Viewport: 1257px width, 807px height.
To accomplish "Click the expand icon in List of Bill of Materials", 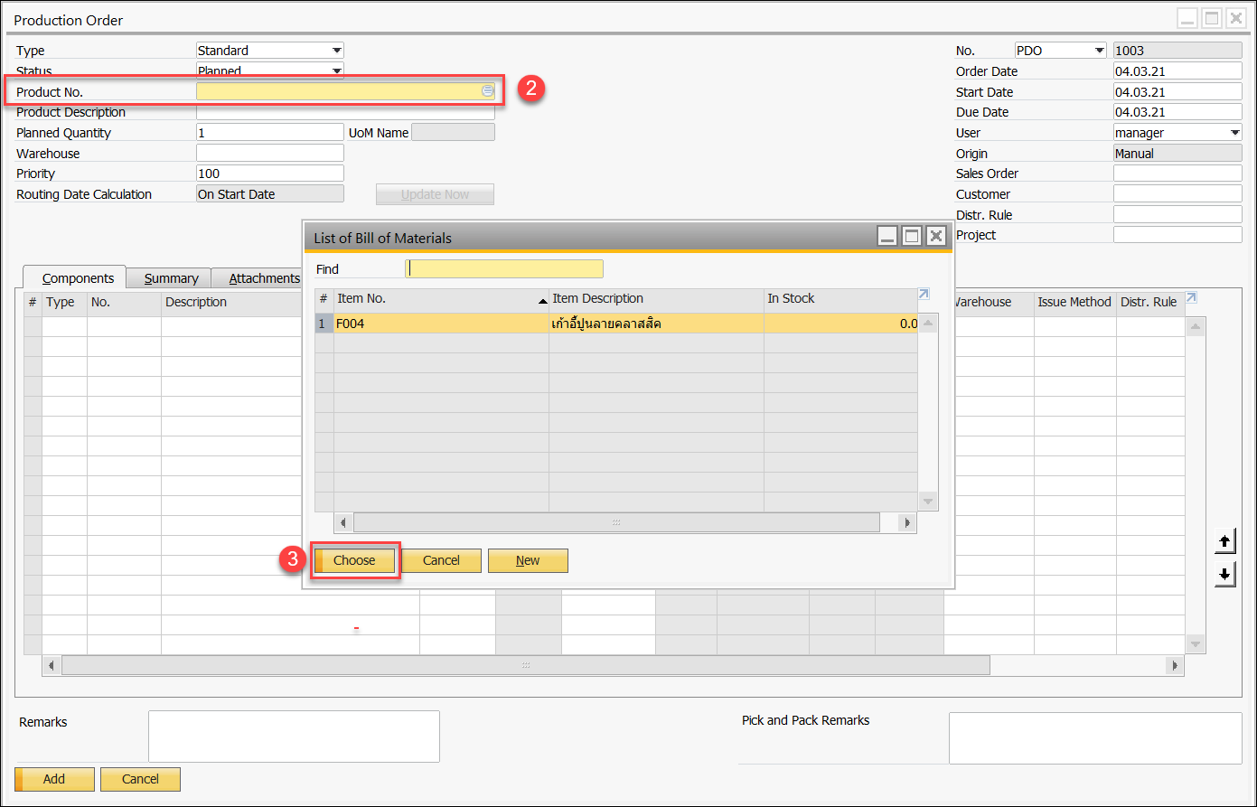I will [924, 294].
